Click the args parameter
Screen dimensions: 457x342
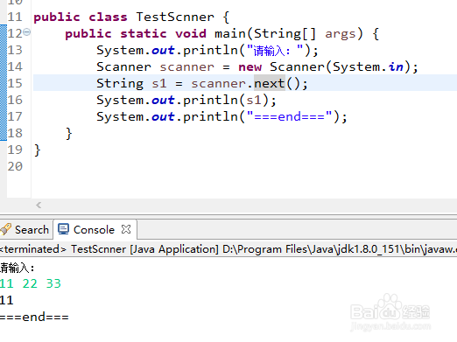click(341, 34)
